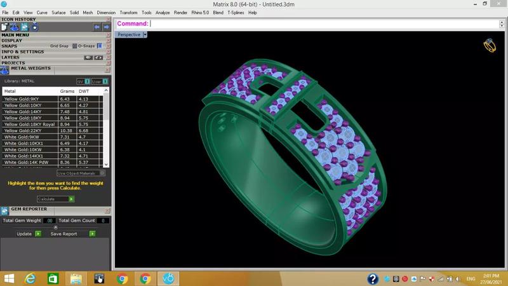Click metal list scrollbar up arrow

click(x=106, y=90)
